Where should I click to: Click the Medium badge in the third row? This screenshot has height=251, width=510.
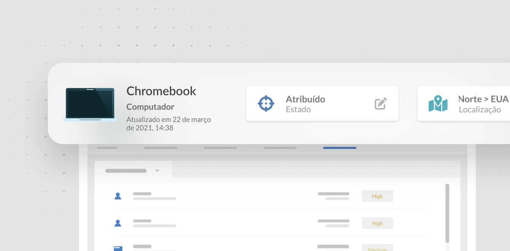(377, 249)
